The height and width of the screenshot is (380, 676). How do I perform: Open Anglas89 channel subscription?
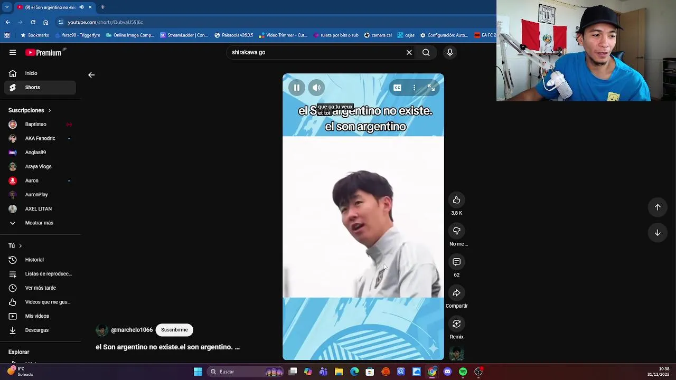40,153
